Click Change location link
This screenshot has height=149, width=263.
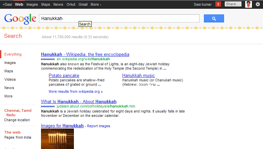[17, 120]
